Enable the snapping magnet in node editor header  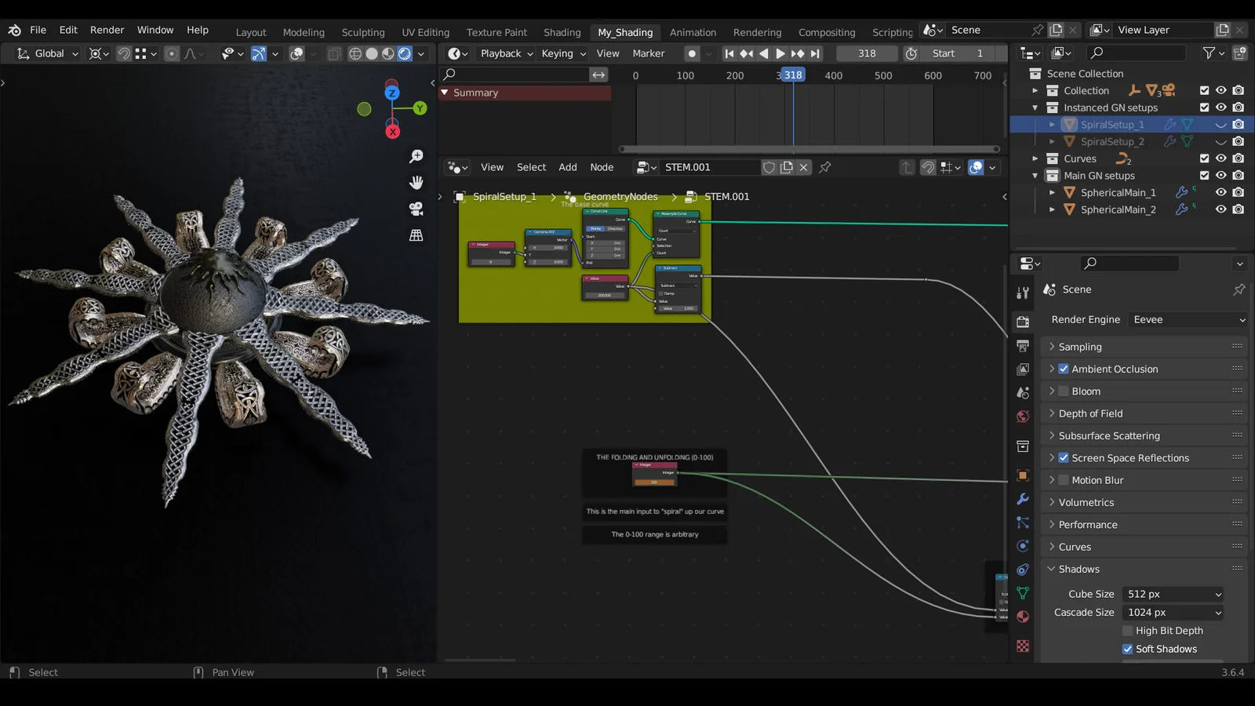[929, 167]
